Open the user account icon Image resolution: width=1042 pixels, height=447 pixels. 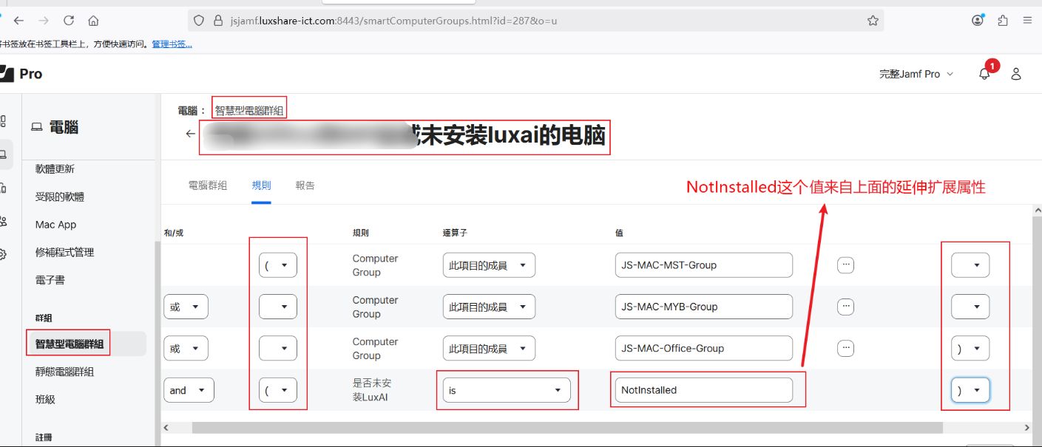point(1016,74)
